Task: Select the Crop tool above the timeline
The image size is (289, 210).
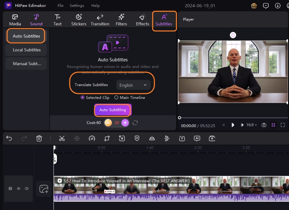Action: [x=106, y=138]
